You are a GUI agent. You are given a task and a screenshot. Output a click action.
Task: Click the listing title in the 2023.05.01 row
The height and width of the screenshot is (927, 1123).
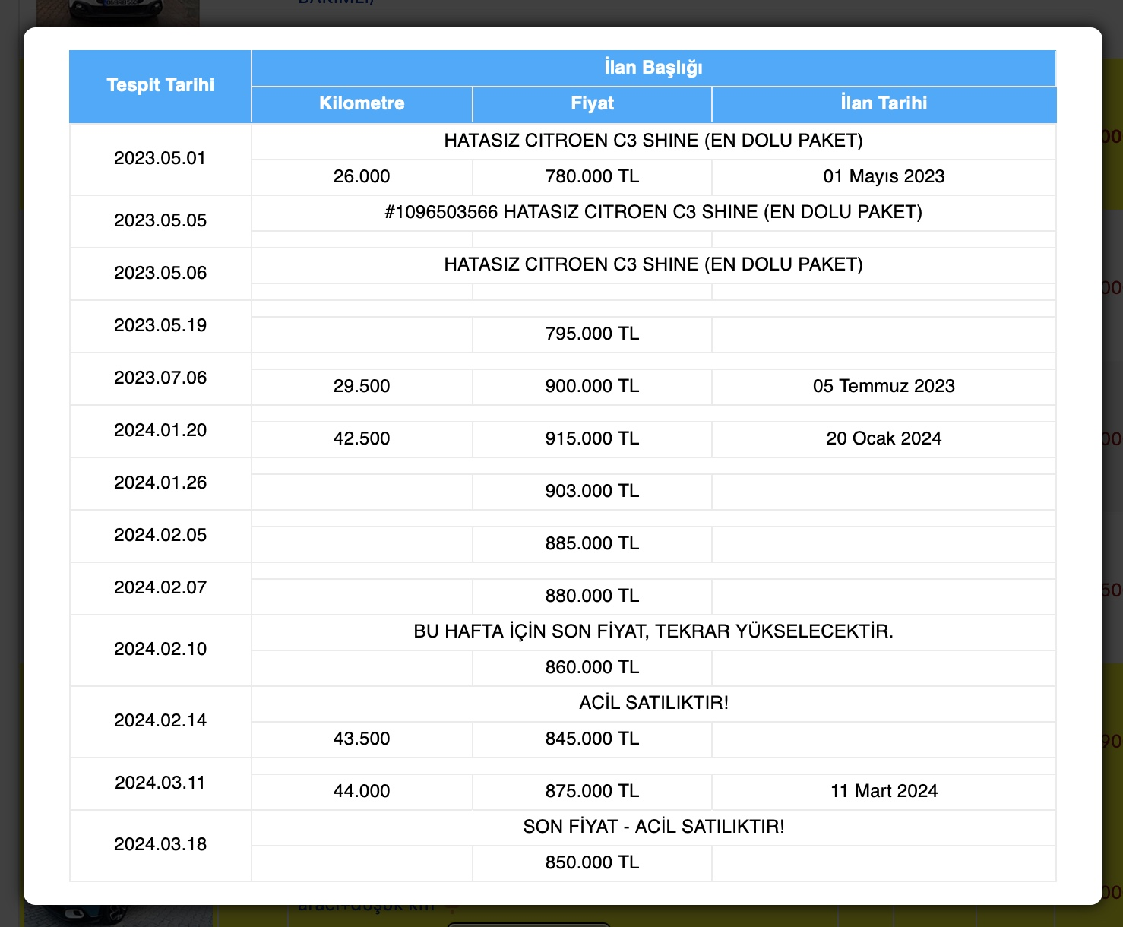[x=653, y=141]
